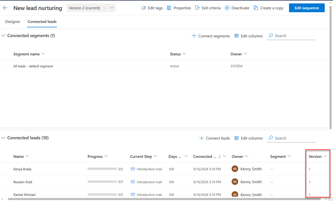333x201 pixels.
Task: Collapse the Connected segments section
Action: 3,36
